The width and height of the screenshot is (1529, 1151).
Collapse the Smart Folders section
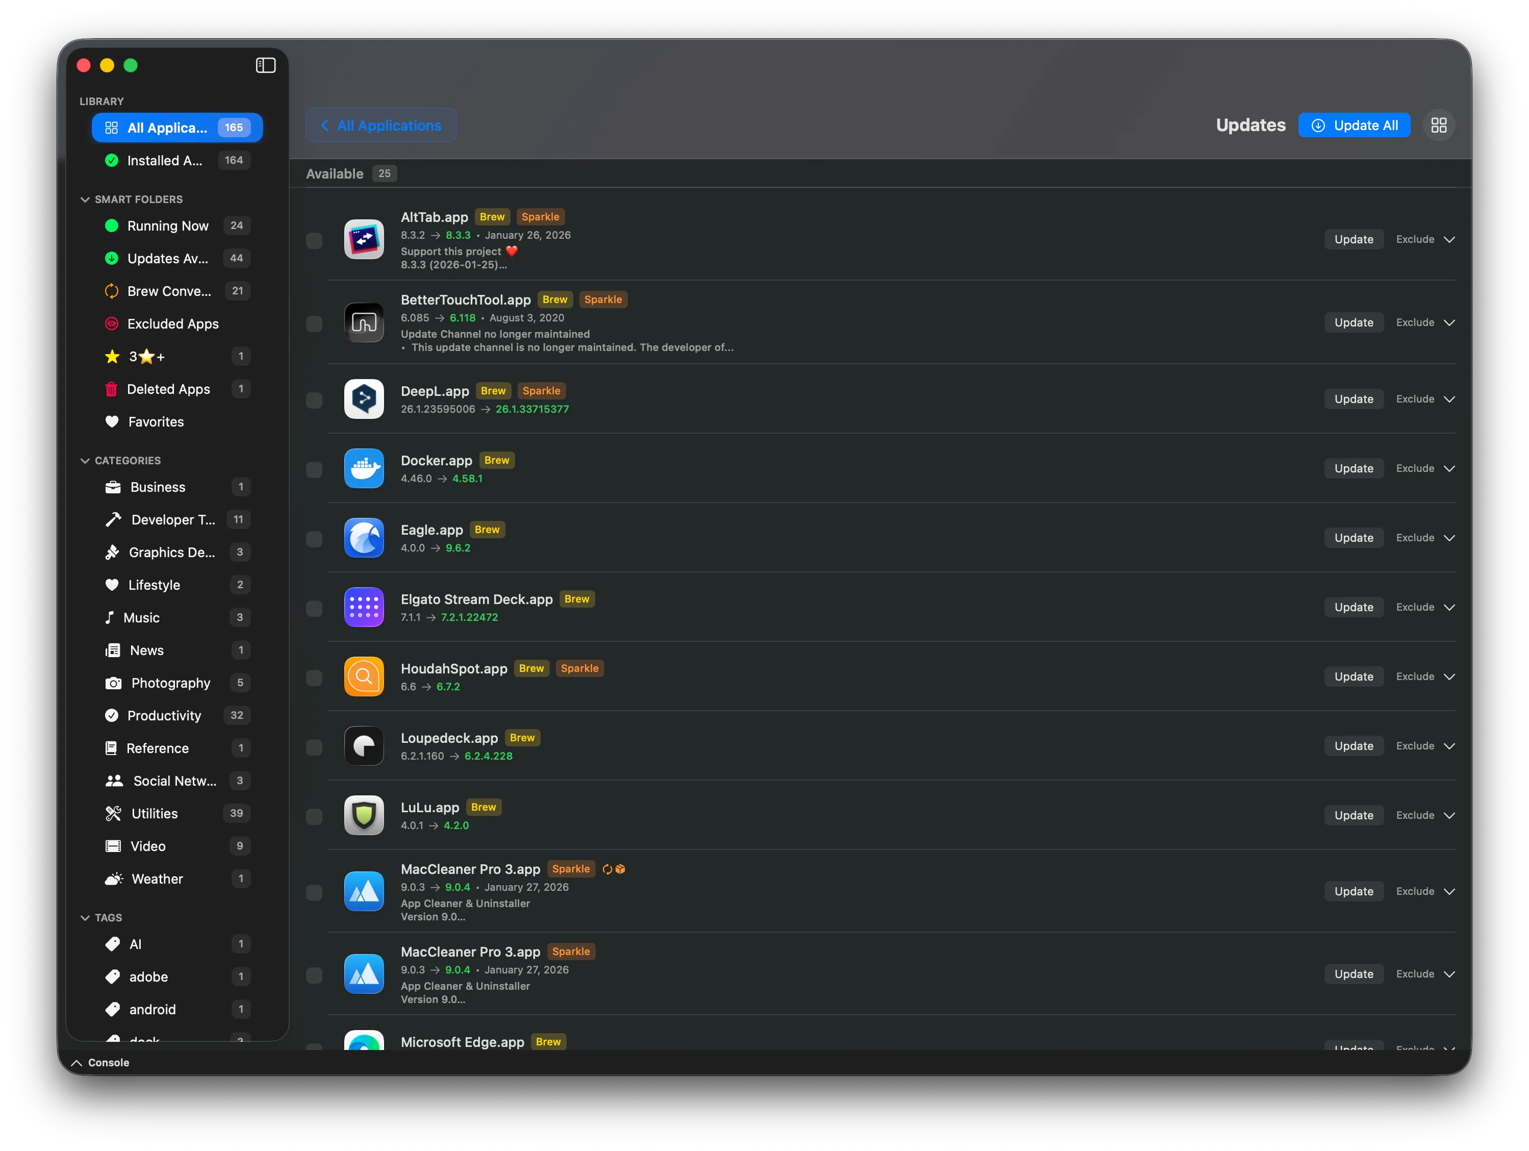click(x=85, y=200)
